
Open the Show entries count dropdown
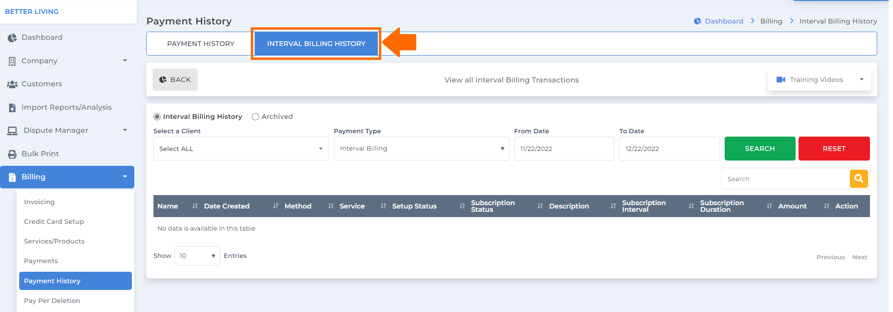pyautogui.click(x=197, y=256)
